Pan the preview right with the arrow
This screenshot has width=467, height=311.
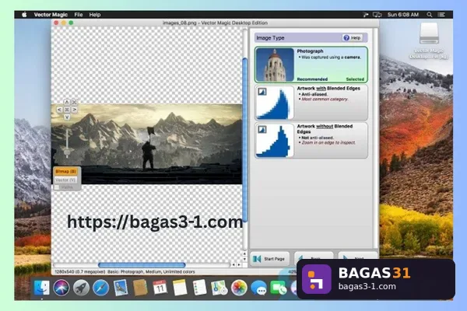tap(75, 110)
